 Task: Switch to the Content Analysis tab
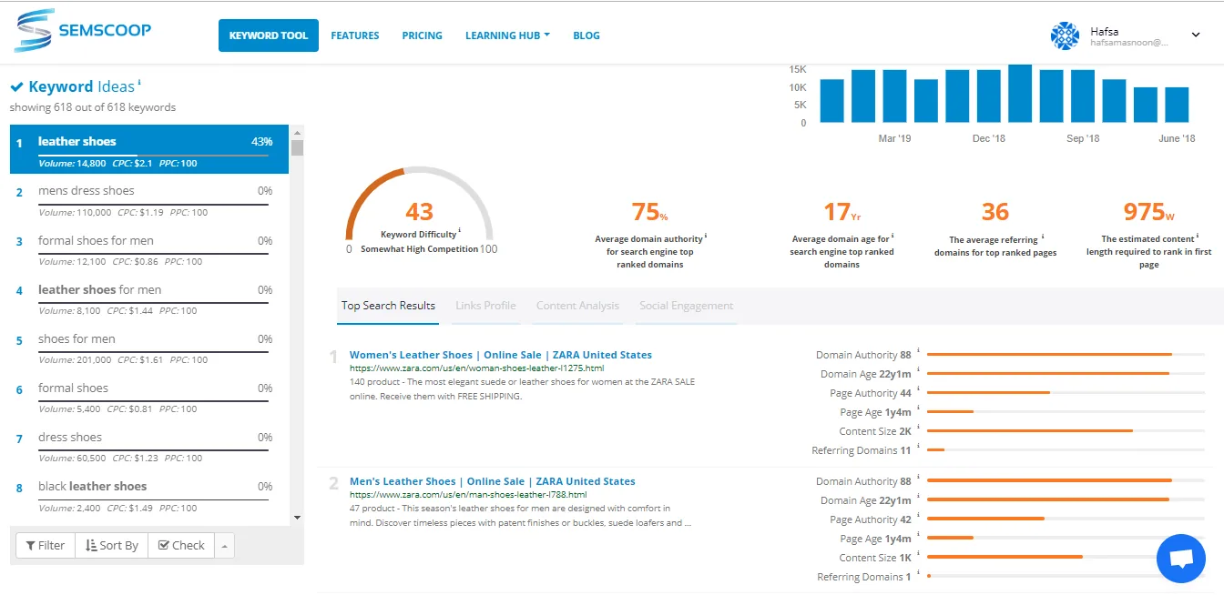coord(577,306)
